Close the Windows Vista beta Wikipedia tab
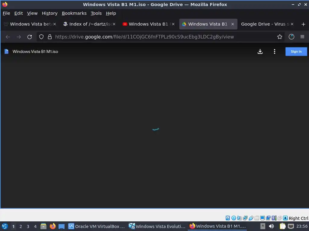The height and width of the screenshot is (231, 309). [x=55, y=24]
